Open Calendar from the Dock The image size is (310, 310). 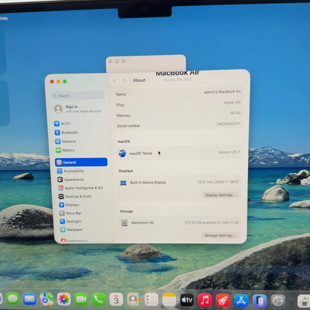click(116, 300)
